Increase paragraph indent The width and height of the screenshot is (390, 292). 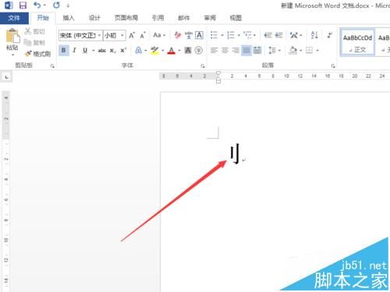click(278, 35)
